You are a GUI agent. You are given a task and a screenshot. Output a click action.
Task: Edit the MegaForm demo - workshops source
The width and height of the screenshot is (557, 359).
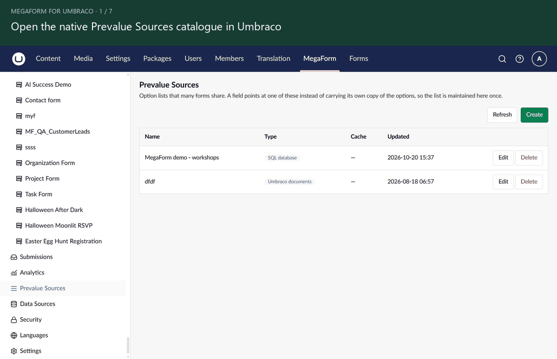(503, 158)
